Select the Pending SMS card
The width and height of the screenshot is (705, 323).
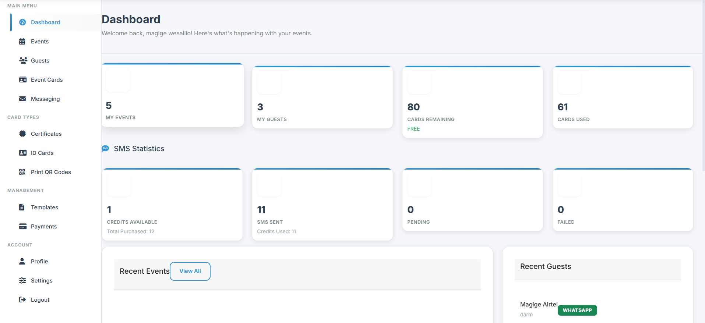click(473, 200)
